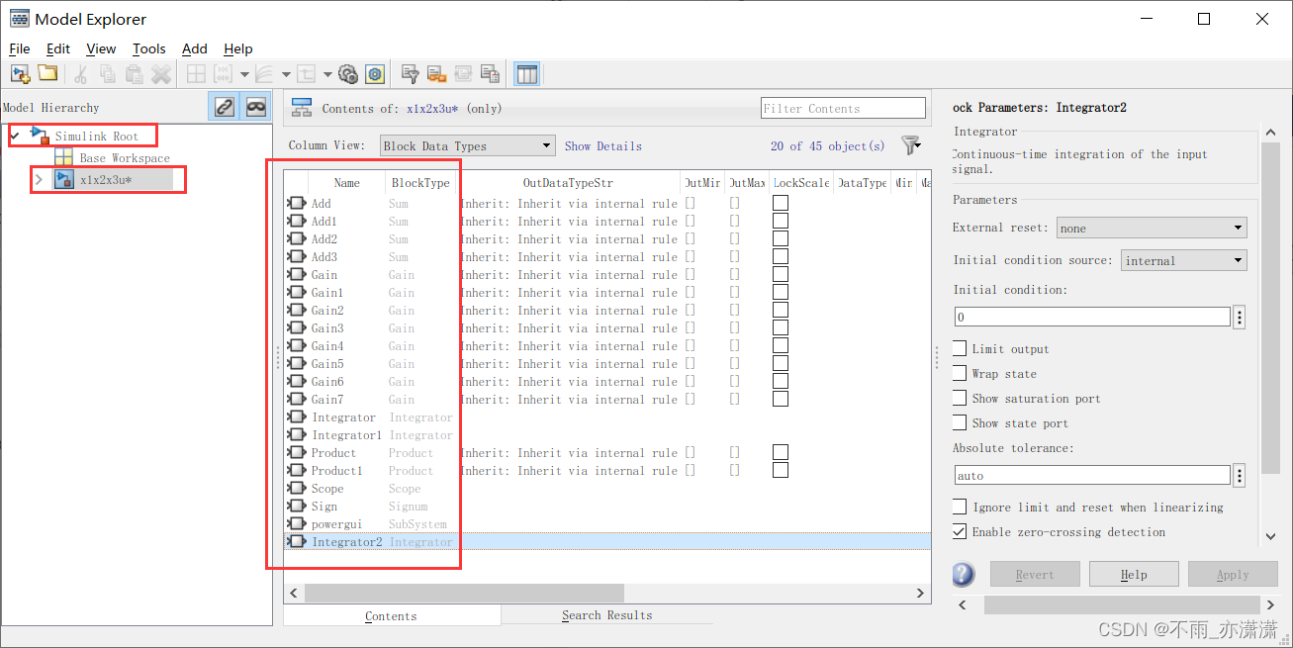Viewport: 1293px width, 648px height.
Task: Toggle LockScale checkbox in the Product1 row
Action: point(781,470)
